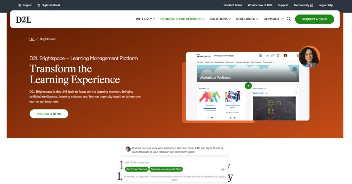Open Login Help
Viewport: 352px width, 184px height.
coord(326,5)
